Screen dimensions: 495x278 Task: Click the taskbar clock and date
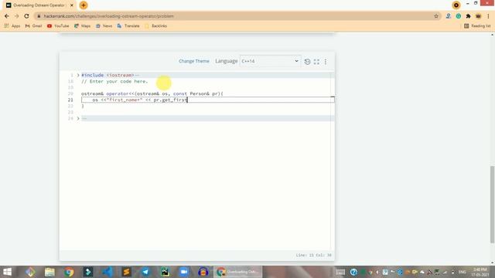point(480,272)
